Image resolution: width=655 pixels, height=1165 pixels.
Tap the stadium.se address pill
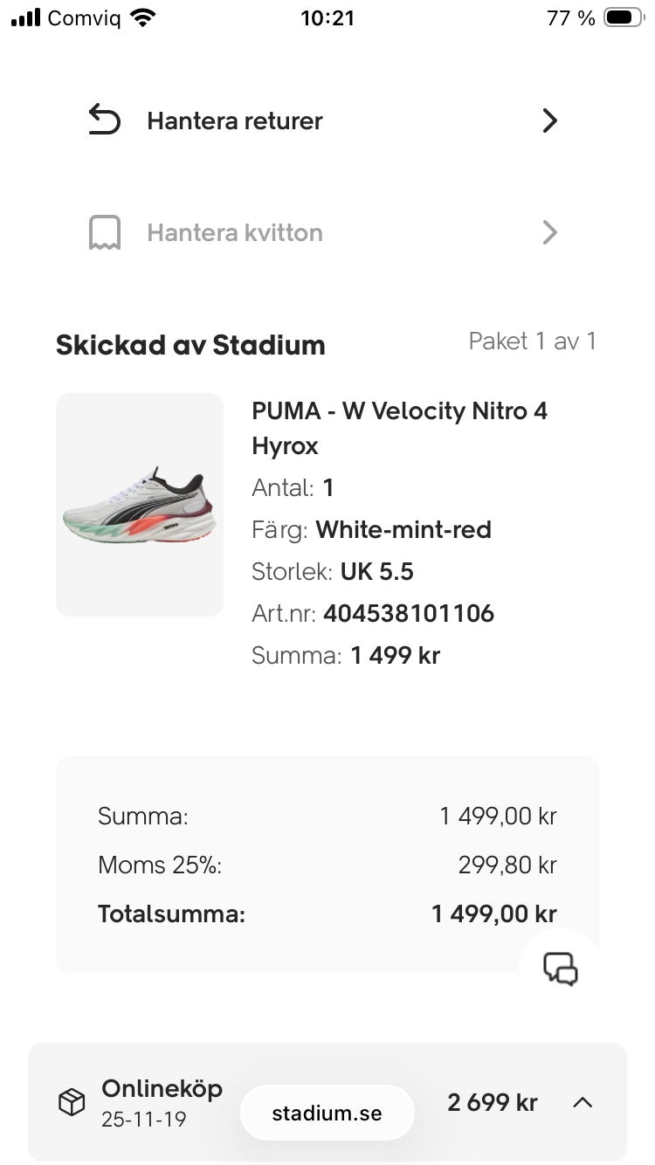(x=327, y=1113)
